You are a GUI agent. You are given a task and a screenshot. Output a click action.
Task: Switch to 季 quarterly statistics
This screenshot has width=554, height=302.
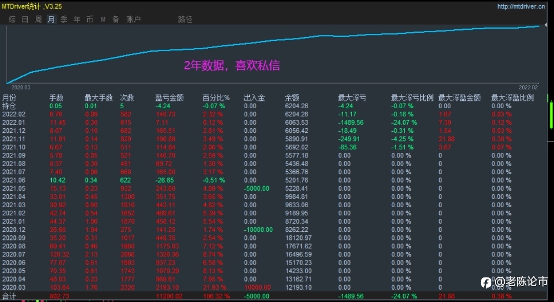coord(64,19)
